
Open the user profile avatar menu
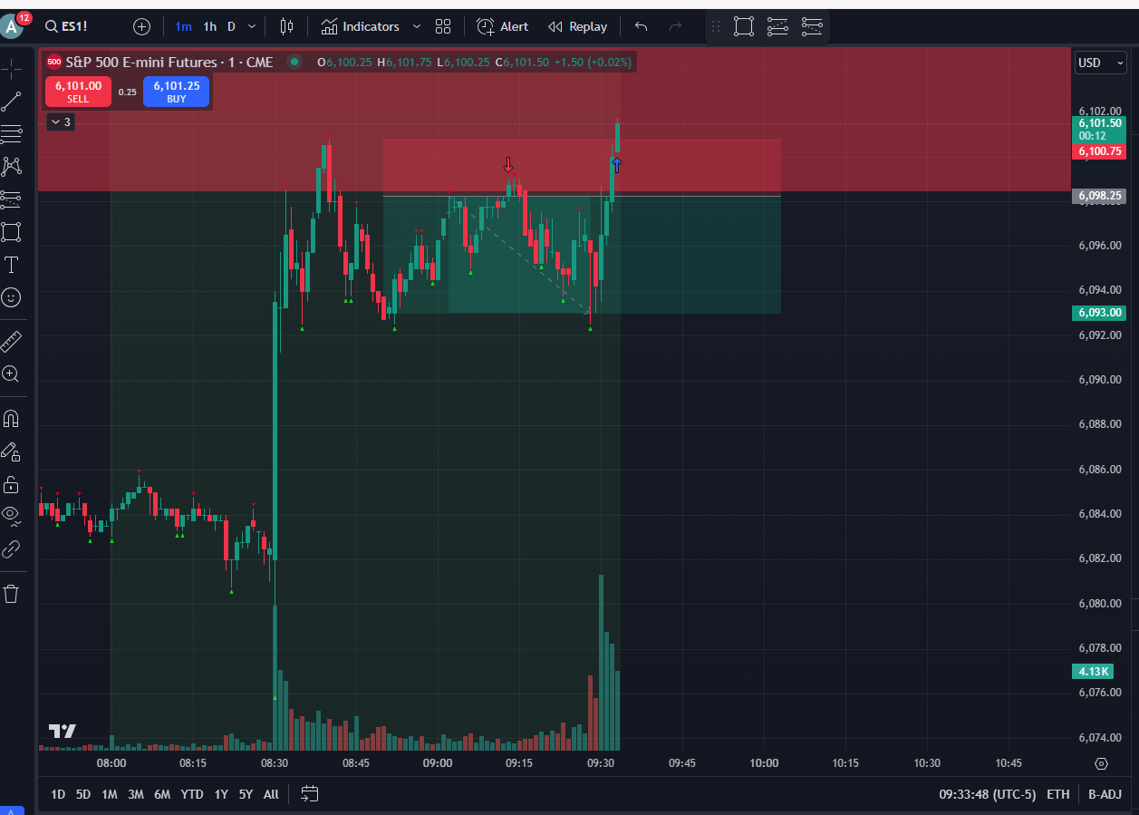[x=12, y=26]
